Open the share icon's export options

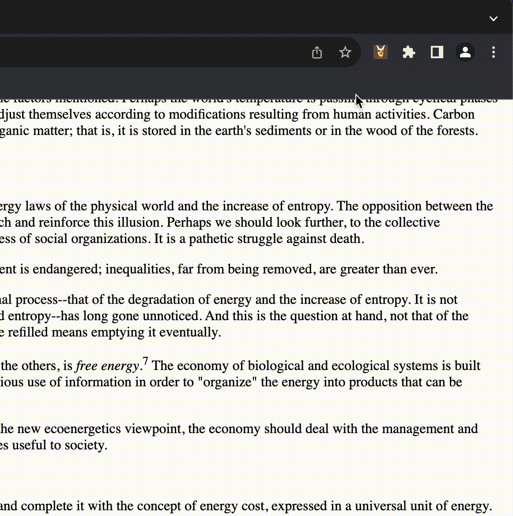point(317,52)
